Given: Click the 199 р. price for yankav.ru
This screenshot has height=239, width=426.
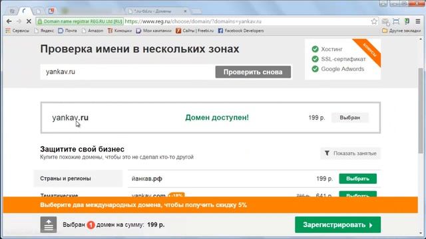Looking at the screenshot, I should click(x=317, y=118).
